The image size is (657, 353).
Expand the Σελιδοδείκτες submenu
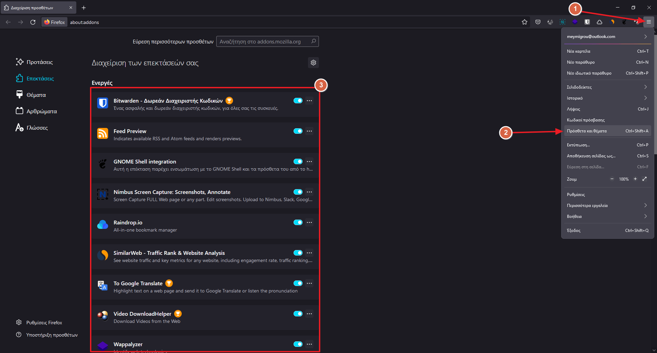607,87
